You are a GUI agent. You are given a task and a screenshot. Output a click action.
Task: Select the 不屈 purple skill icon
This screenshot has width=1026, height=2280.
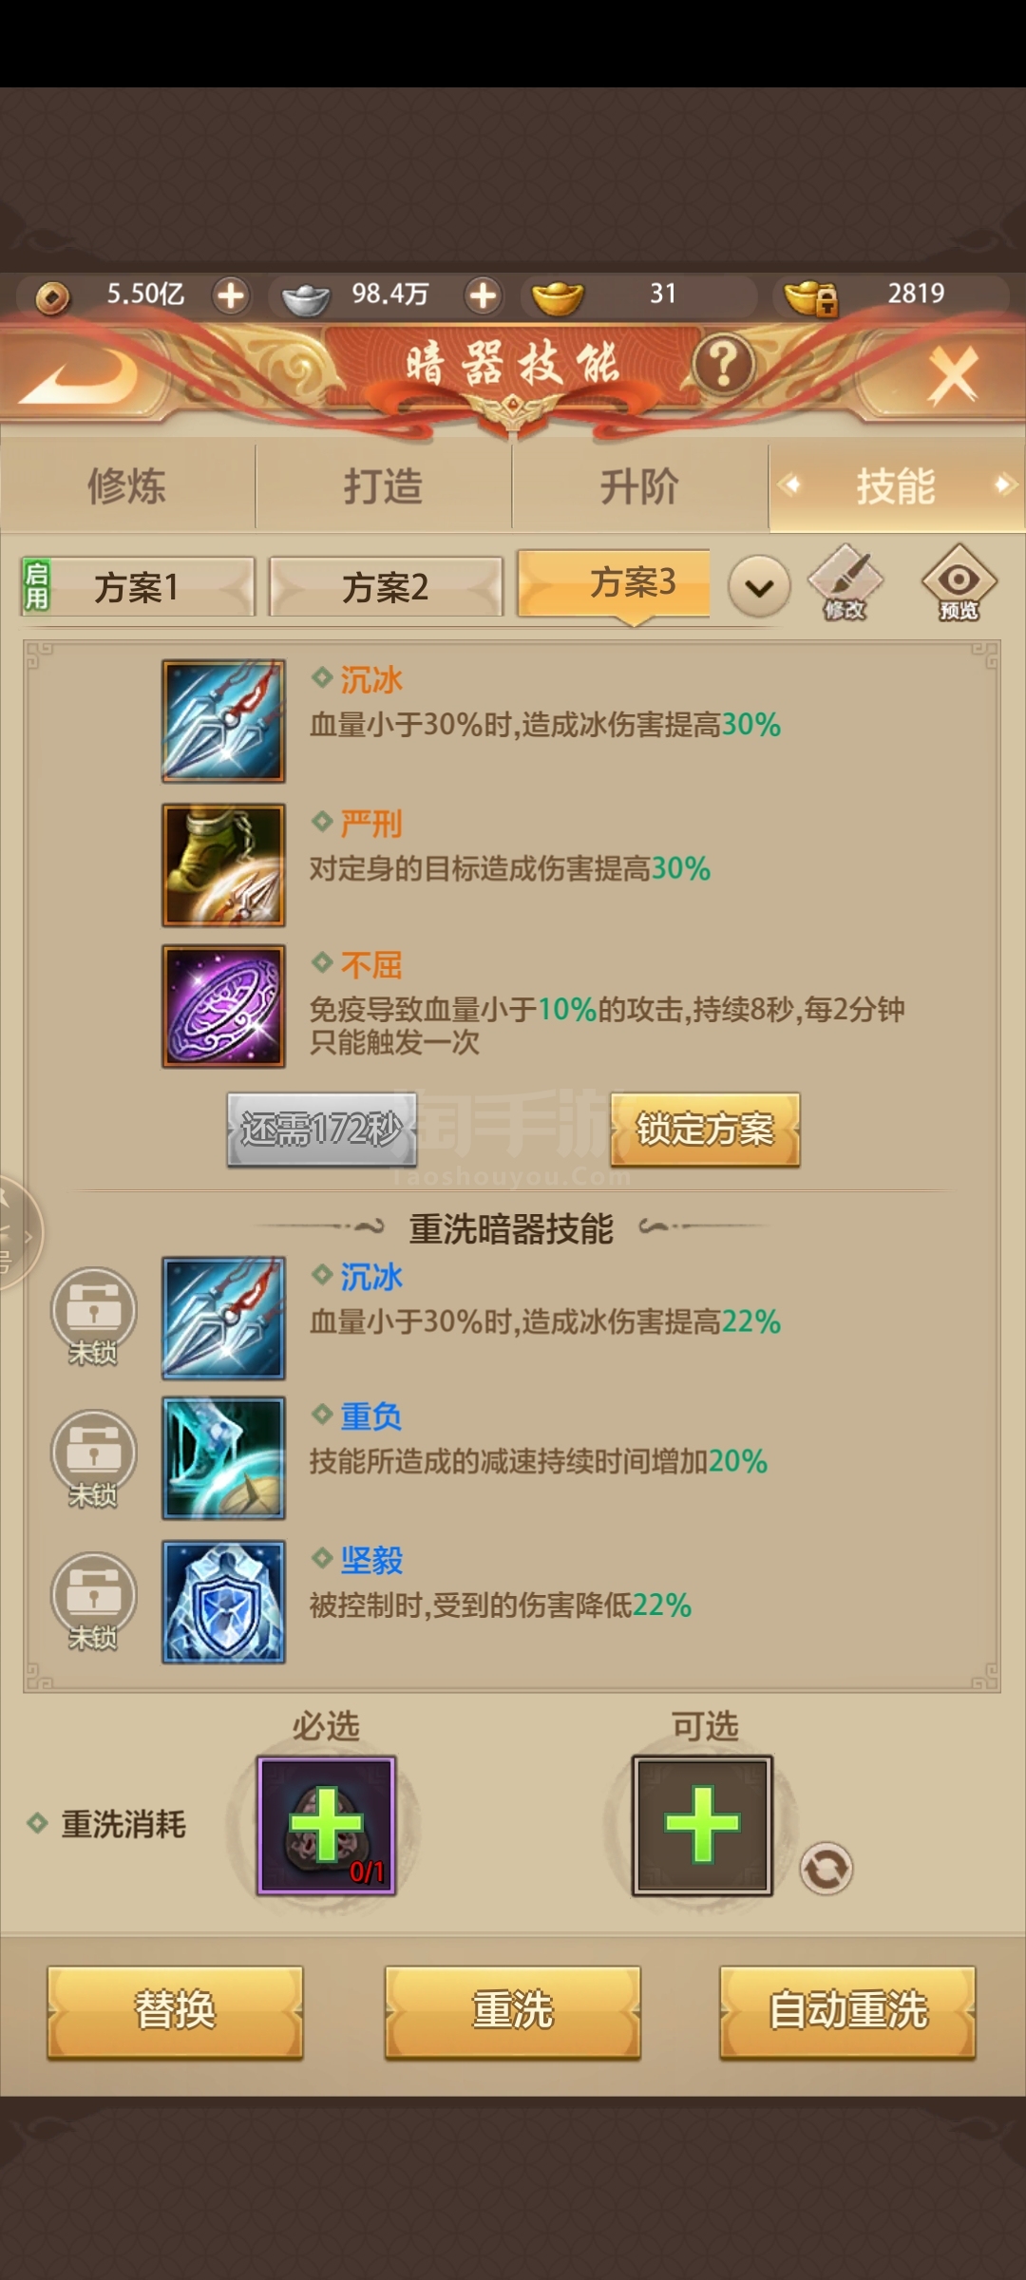(223, 1006)
